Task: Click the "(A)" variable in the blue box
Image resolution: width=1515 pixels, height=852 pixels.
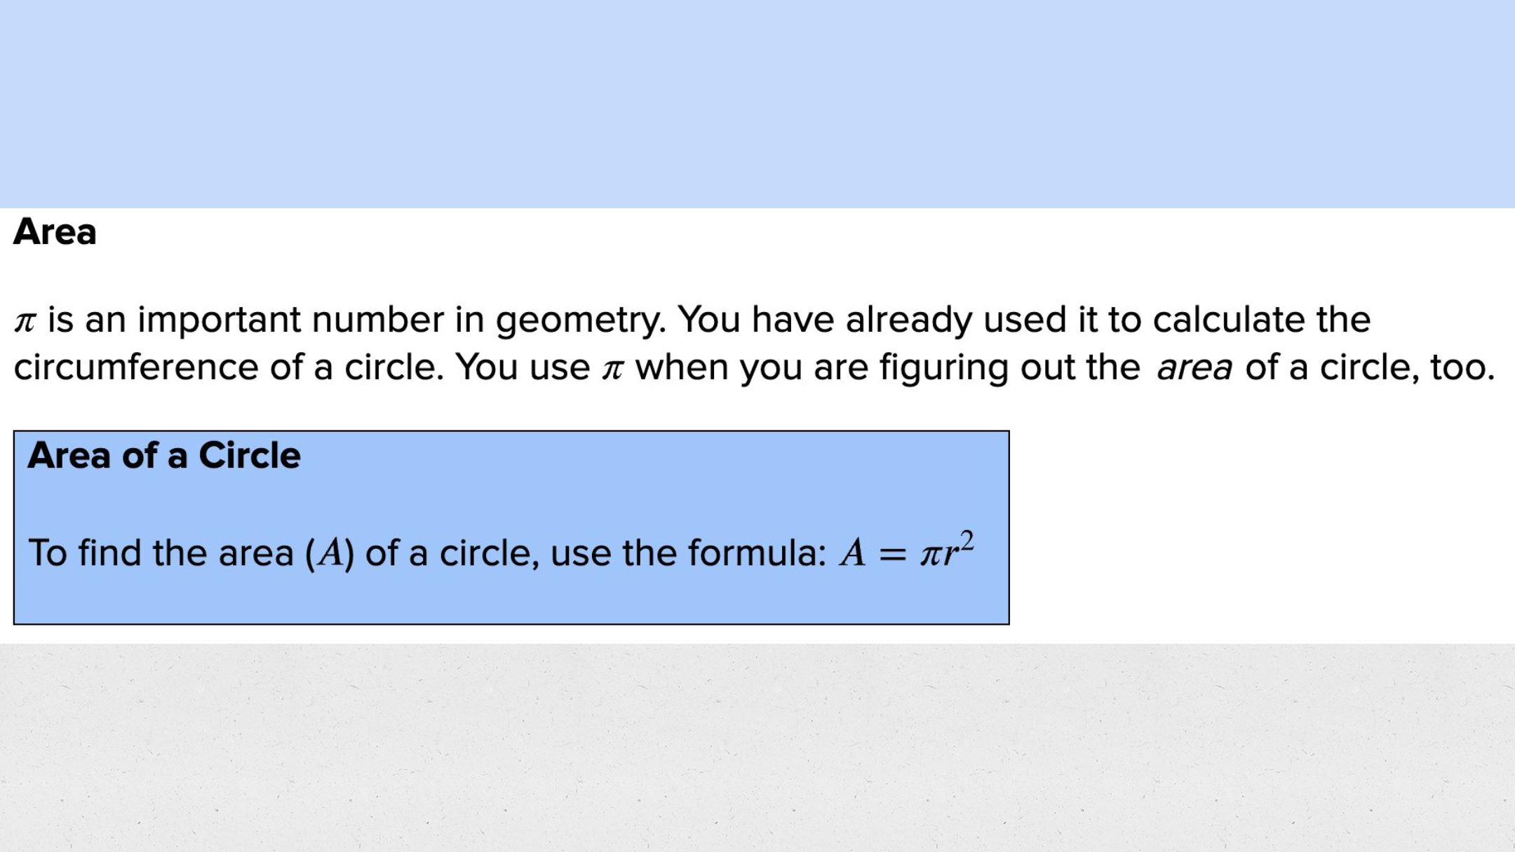Action: 330,553
